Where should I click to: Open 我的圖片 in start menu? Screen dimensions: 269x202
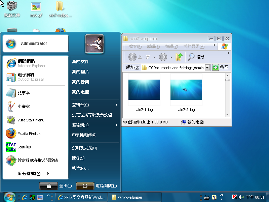click(80, 72)
